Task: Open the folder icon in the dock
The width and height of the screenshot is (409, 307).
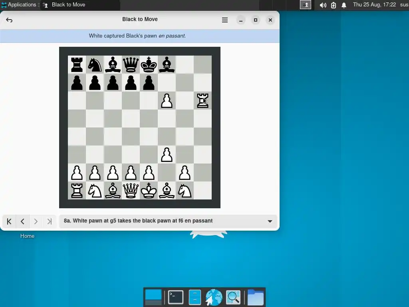Action: [255, 297]
